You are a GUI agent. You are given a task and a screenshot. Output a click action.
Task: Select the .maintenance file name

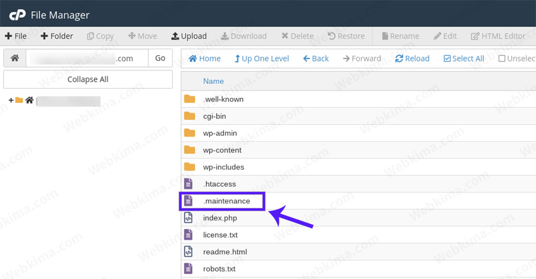[x=226, y=201]
